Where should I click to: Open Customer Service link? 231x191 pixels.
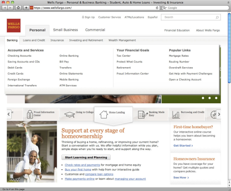pyautogui.click(x=109, y=17)
